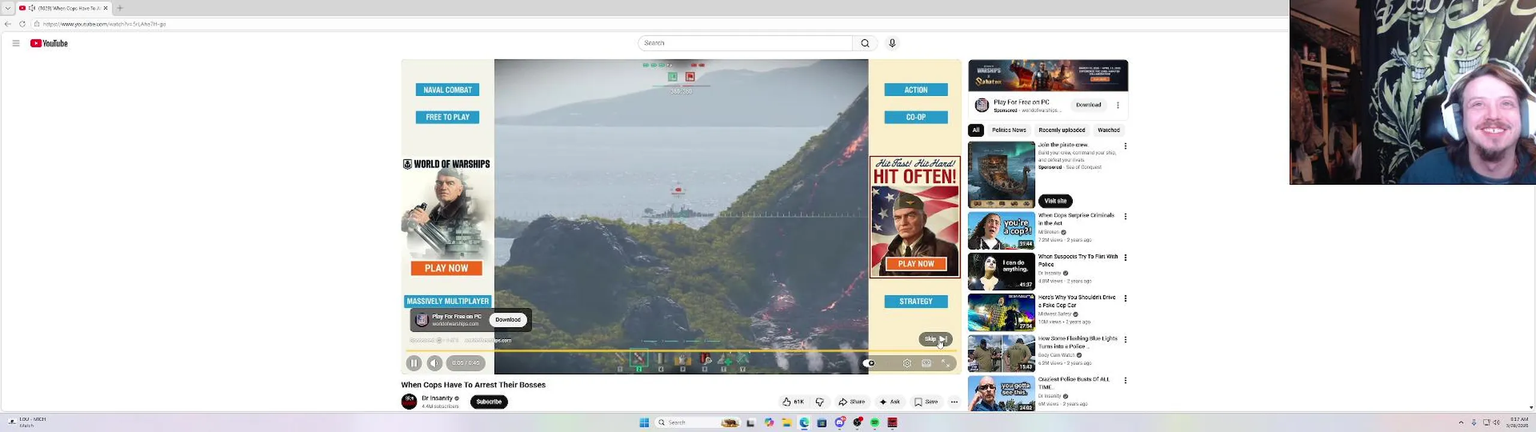Mute the player volume speaker icon
Screen dimensions: 1536x432
(x=435, y=363)
